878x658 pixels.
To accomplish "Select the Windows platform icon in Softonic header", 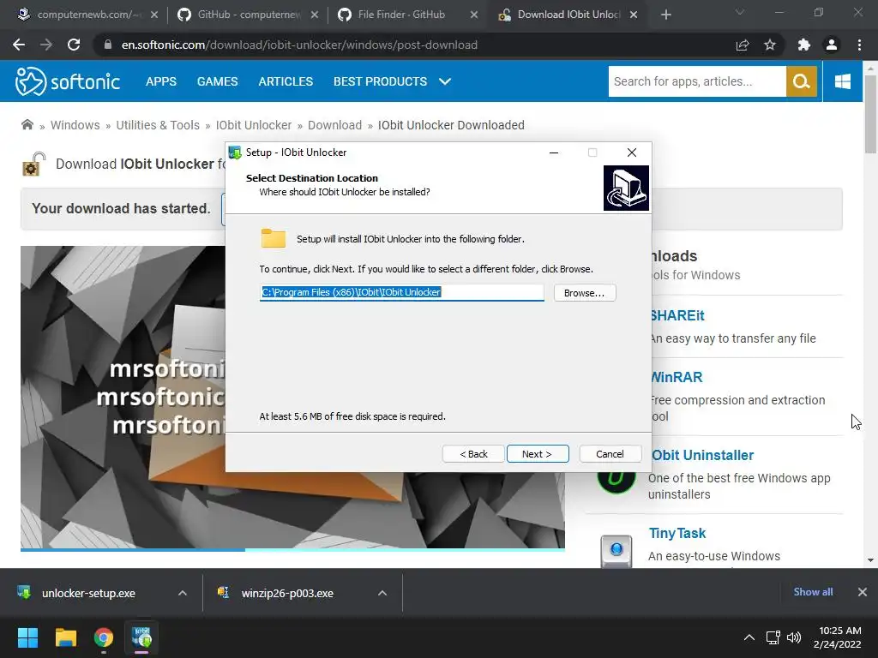I will (842, 81).
